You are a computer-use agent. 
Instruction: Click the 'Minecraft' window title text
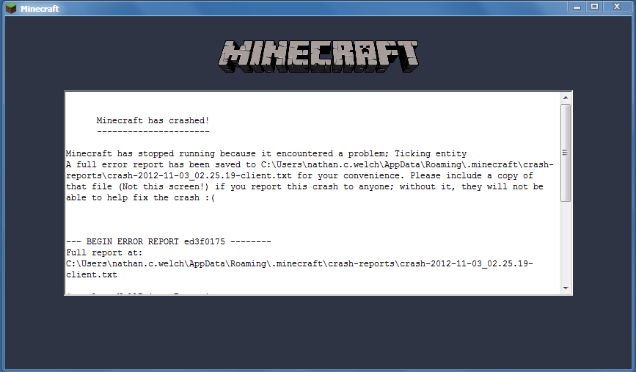[x=40, y=9]
